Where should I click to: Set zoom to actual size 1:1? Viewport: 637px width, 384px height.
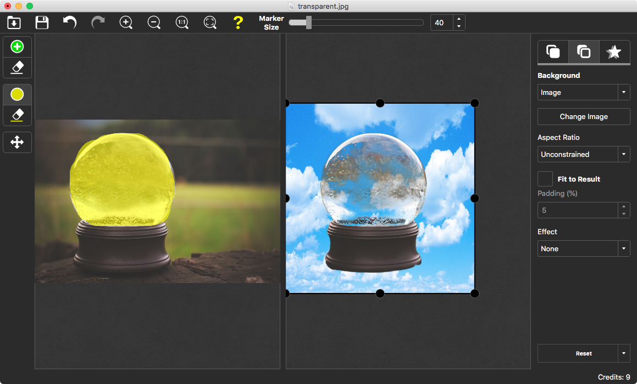click(x=182, y=22)
